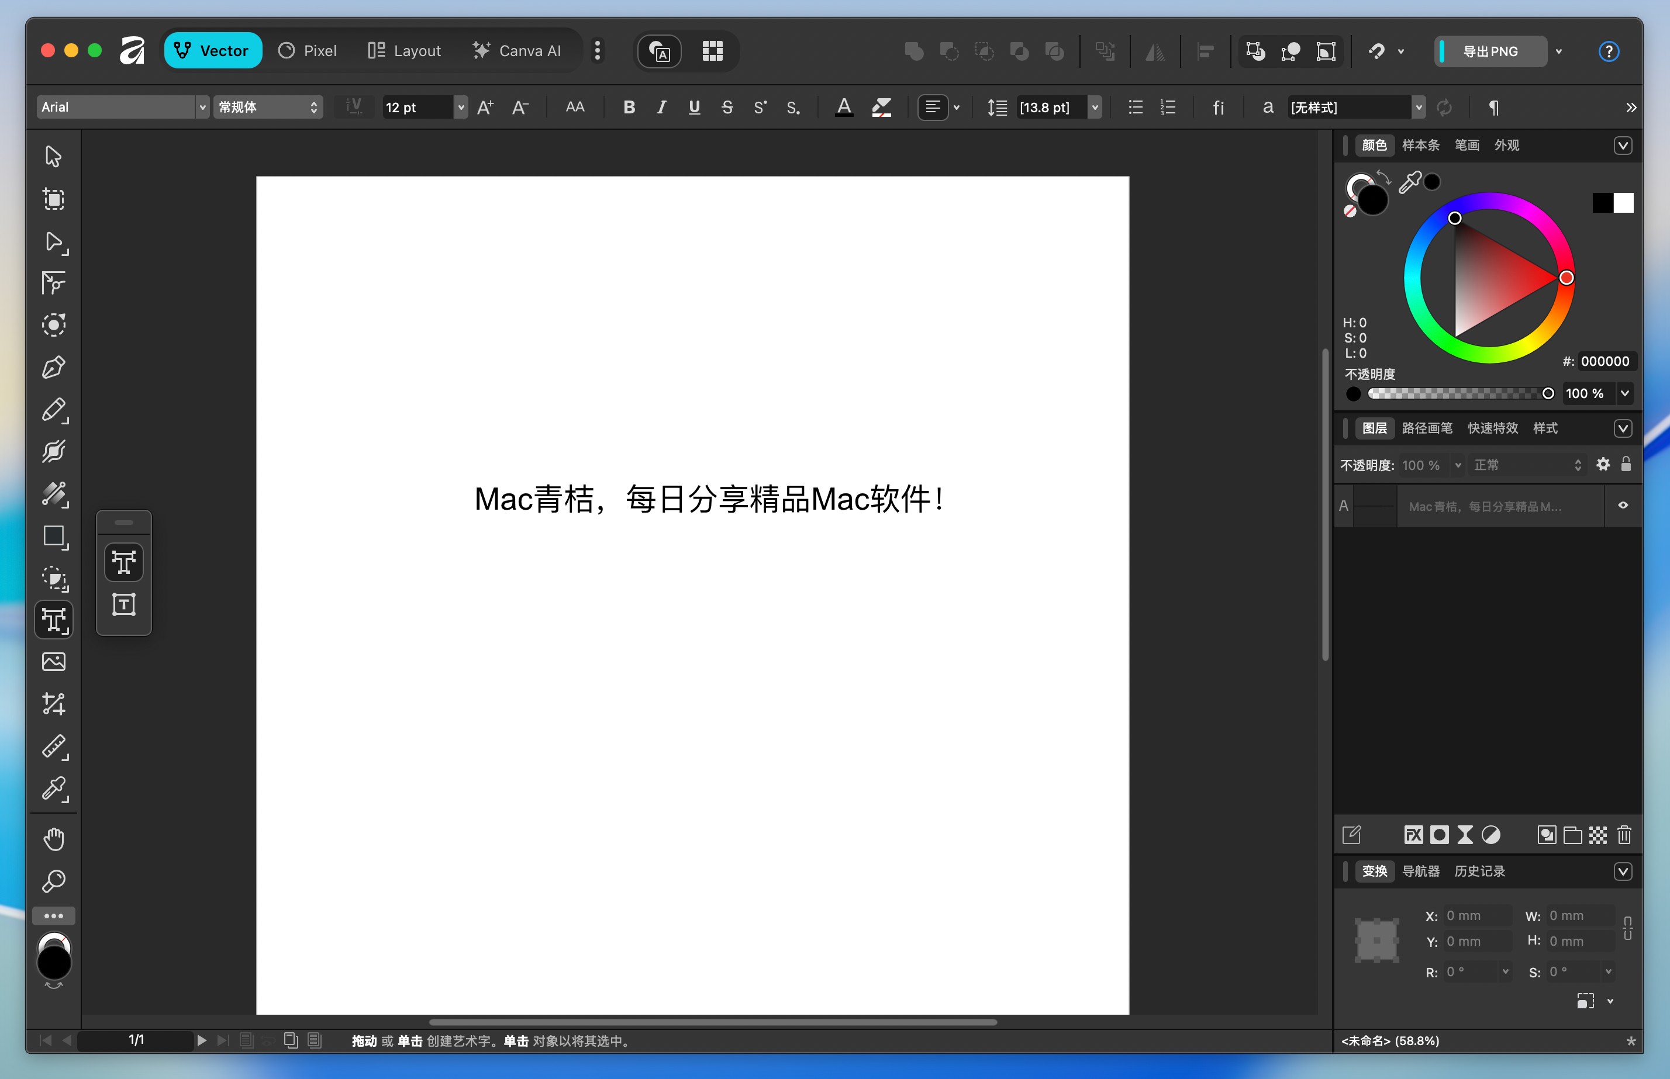Open the Canva AI tab
The width and height of the screenshot is (1670, 1079).
[517, 50]
